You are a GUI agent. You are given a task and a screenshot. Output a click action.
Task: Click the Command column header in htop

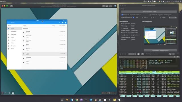click(x=169, y=72)
